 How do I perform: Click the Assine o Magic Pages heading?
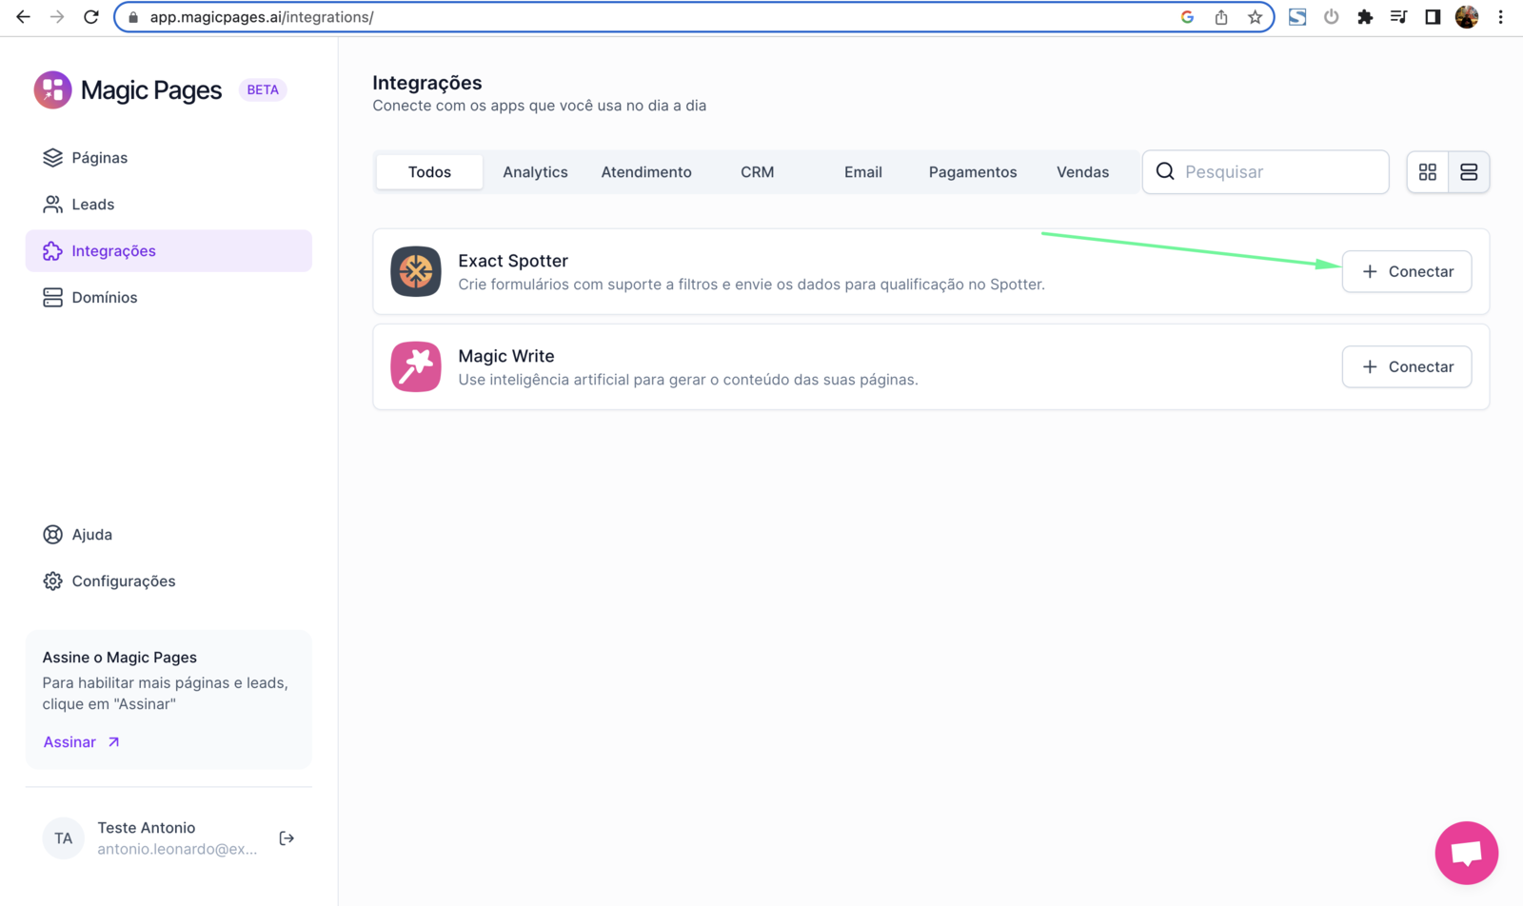tap(120, 658)
